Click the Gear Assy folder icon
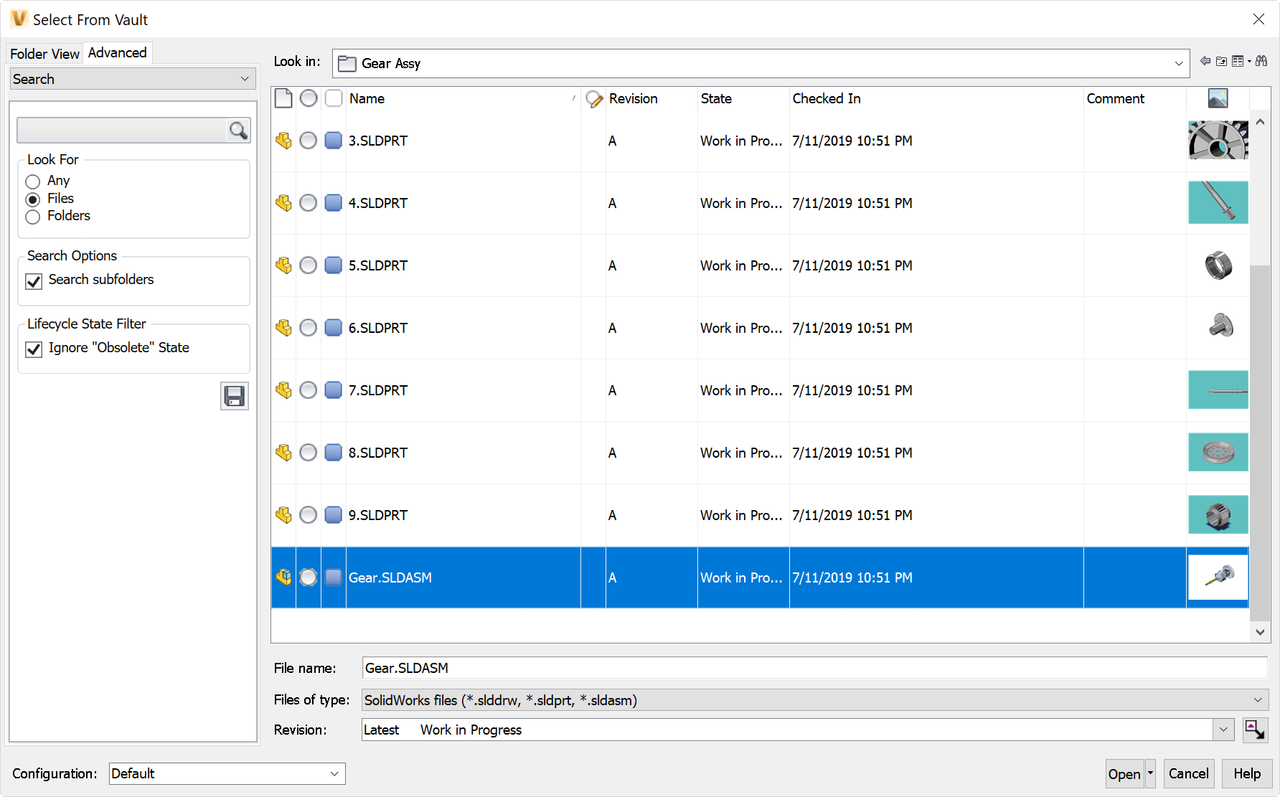 (x=347, y=63)
